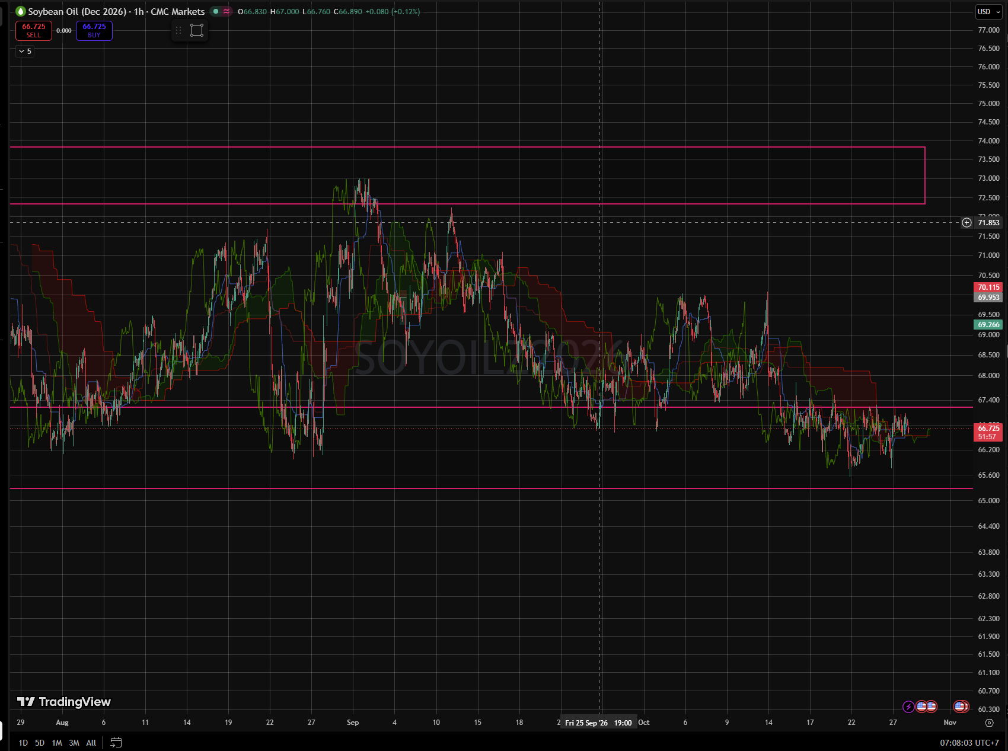
Task: Click the 0.000 spread value
Action: coord(64,31)
